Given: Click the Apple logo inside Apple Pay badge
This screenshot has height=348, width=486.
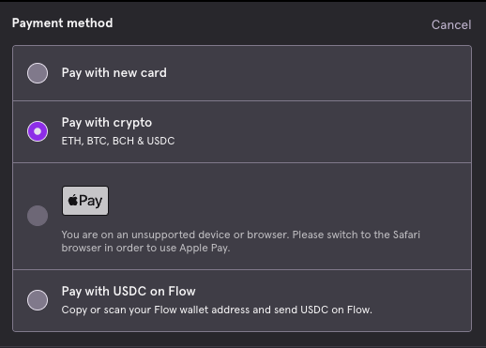Looking at the screenshot, I should [x=73, y=200].
